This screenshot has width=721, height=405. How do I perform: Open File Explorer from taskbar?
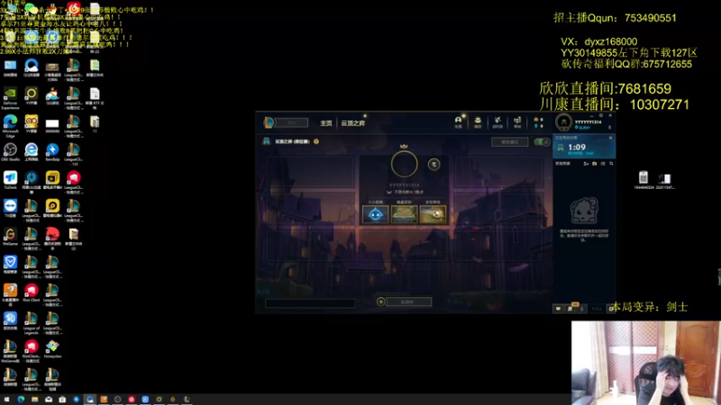pyautogui.click(x=34, y=400)
